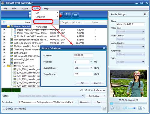Select Preferences in the Tools menu
This screenshot has height=114, width=150.
tap(45, 27)
